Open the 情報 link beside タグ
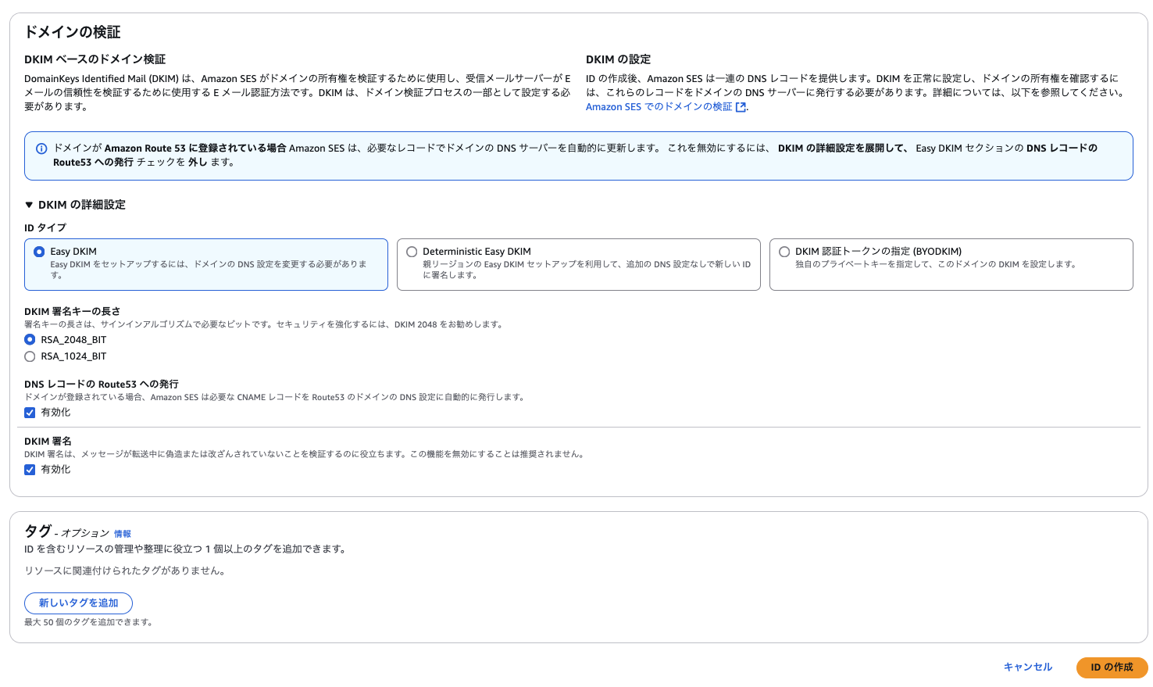Screen dimensions: 1153x687 123,534
